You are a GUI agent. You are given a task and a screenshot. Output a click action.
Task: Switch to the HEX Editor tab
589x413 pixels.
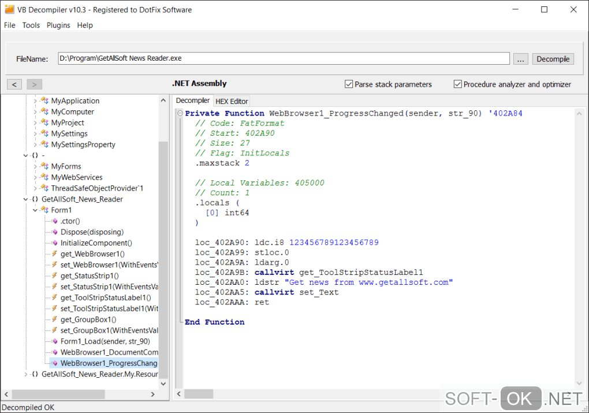[232, 101]
